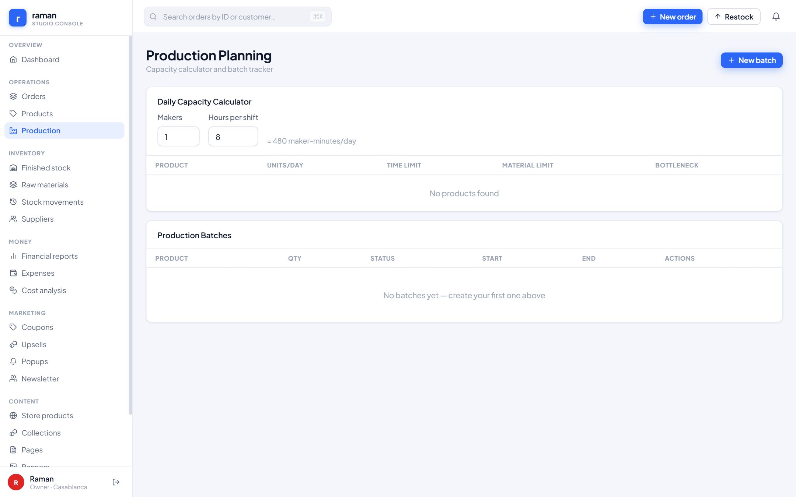Screen dimensions: 796x497
Task: Click the Orders layers icon
Action: (13, 96)
